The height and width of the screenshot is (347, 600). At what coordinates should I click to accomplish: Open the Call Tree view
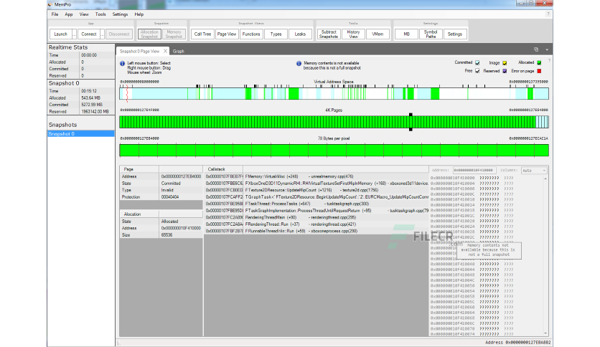point(202,34)
